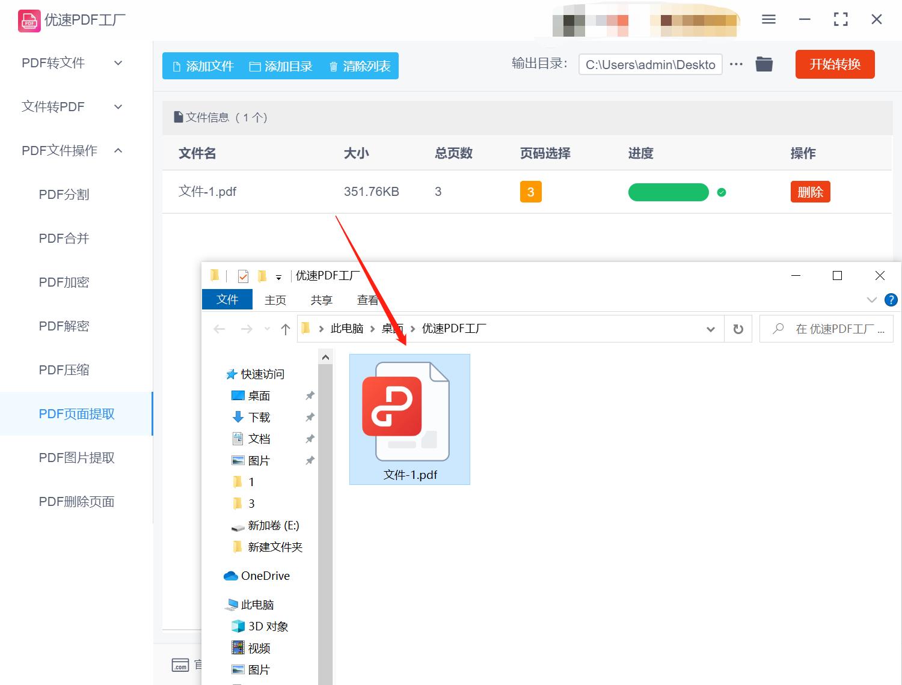902x685 pixels.
Task: Unpin 下载 from quick access
Action: (x=310, y=417)
